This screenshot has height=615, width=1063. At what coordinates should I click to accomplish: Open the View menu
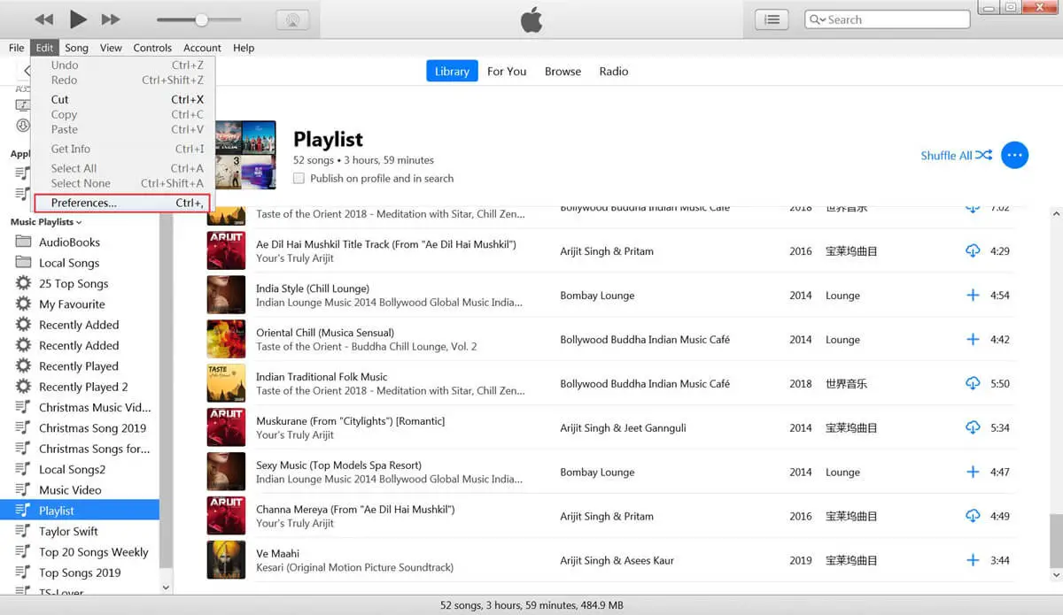click(111, 48)
